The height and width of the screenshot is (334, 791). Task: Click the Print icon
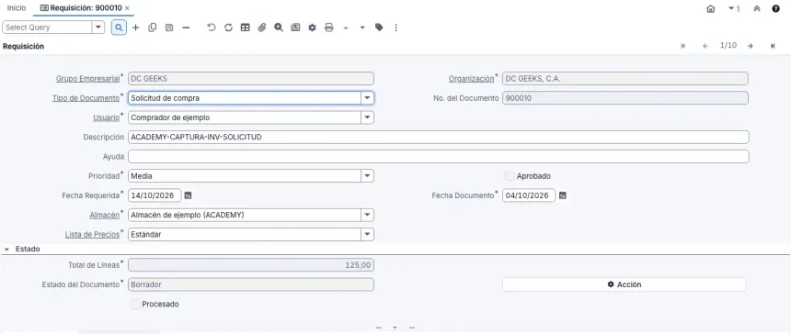[329, 28]
